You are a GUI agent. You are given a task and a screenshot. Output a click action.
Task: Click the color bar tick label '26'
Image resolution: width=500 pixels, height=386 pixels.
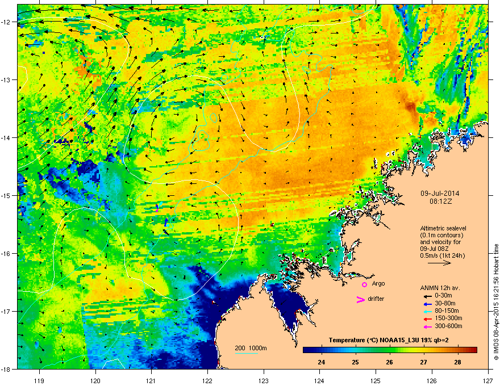(389, 362)
